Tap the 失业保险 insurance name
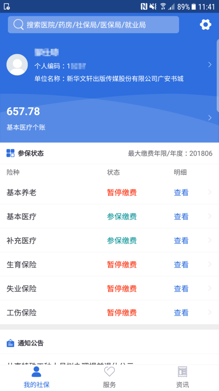Viewport: 219px width, 391px height. click(x=21, y=288)
